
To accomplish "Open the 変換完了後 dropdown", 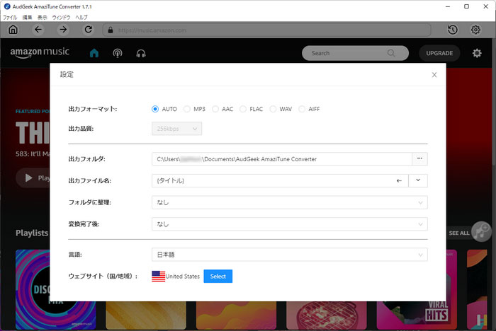I will pyautogui.click(x=289, y=224).
